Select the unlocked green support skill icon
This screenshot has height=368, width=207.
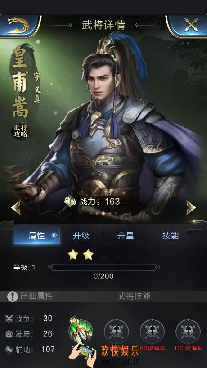(x=81, y=332)
